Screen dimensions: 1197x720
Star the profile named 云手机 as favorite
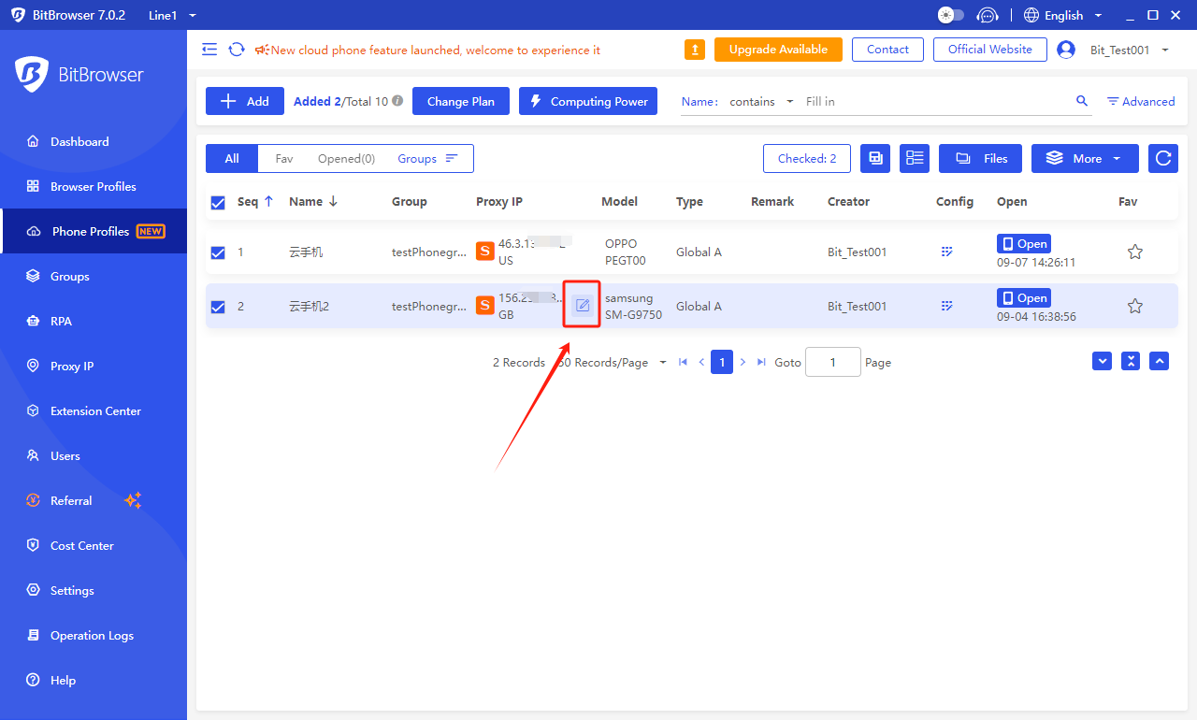click(x=1134, y=252)
